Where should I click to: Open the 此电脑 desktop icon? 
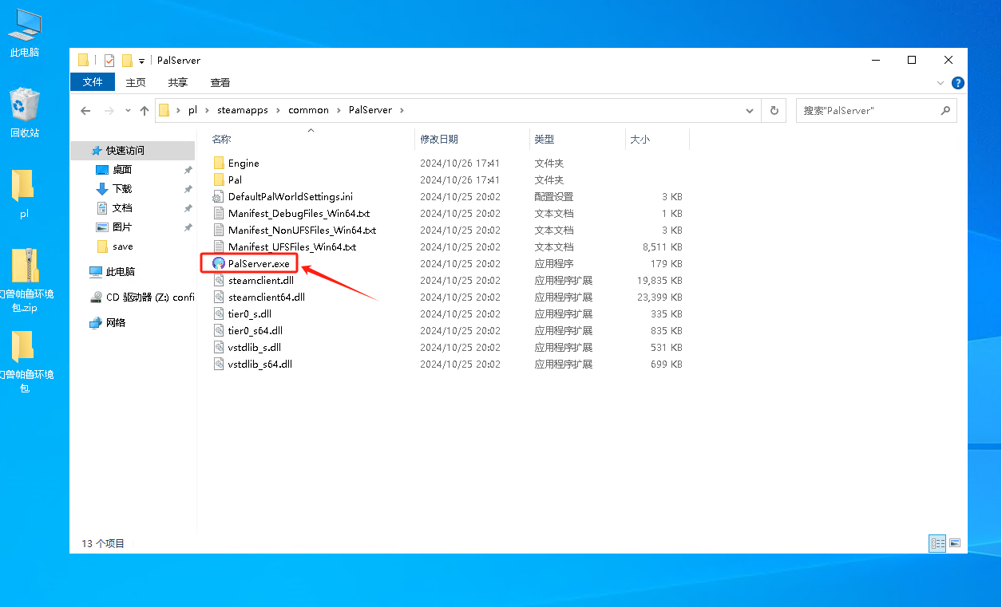(24, 34)
